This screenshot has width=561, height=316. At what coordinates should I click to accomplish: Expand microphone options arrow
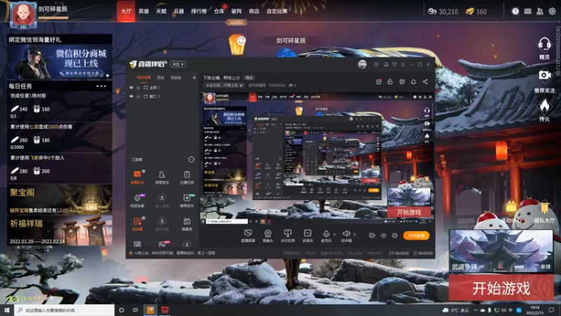pos(334,235)
